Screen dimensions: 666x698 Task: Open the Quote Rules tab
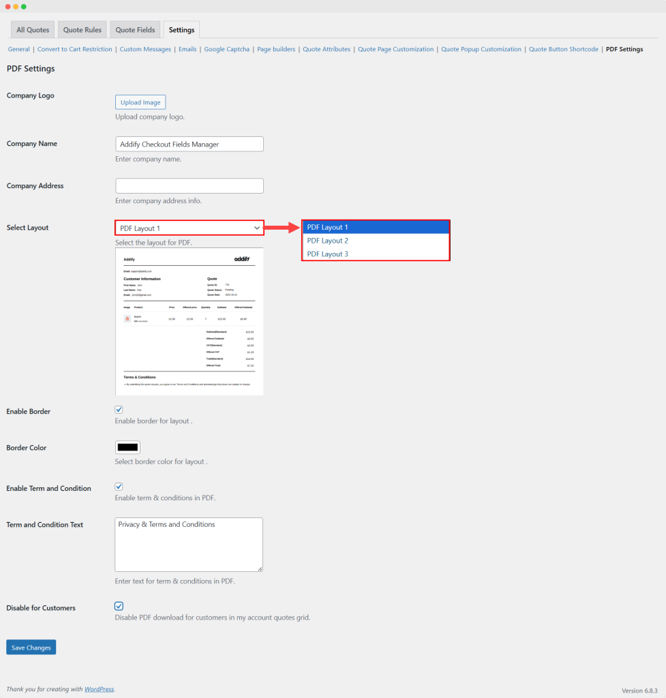coord(82,30)
